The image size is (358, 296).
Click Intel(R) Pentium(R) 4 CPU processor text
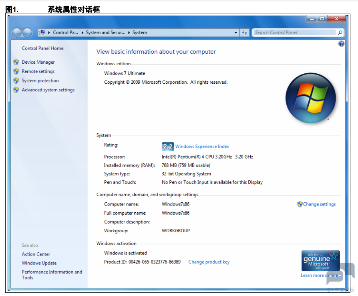[207, 157]
